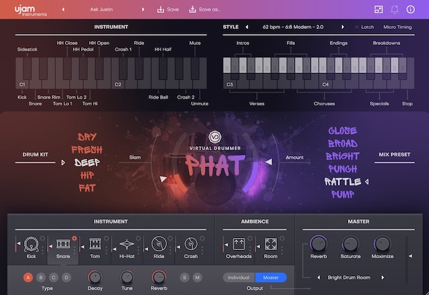Viewport: 429px width, 295px height.
Task: Go to next preset after Ask Justin
Action: (143, 9)
